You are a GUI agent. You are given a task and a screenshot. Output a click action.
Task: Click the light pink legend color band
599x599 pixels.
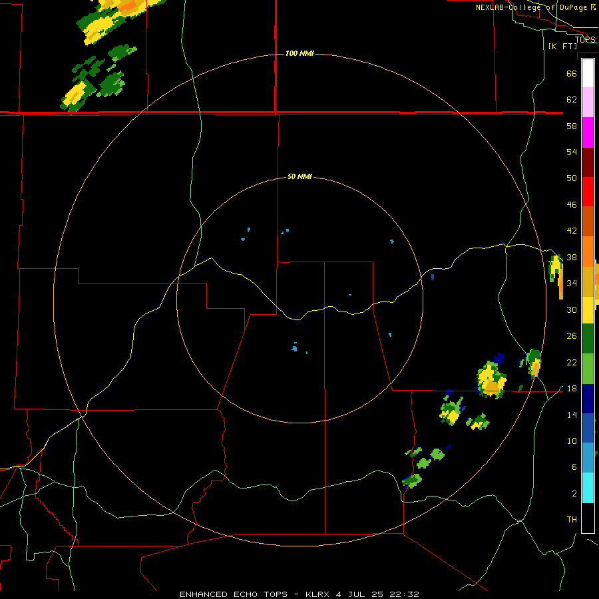point(588,102)
